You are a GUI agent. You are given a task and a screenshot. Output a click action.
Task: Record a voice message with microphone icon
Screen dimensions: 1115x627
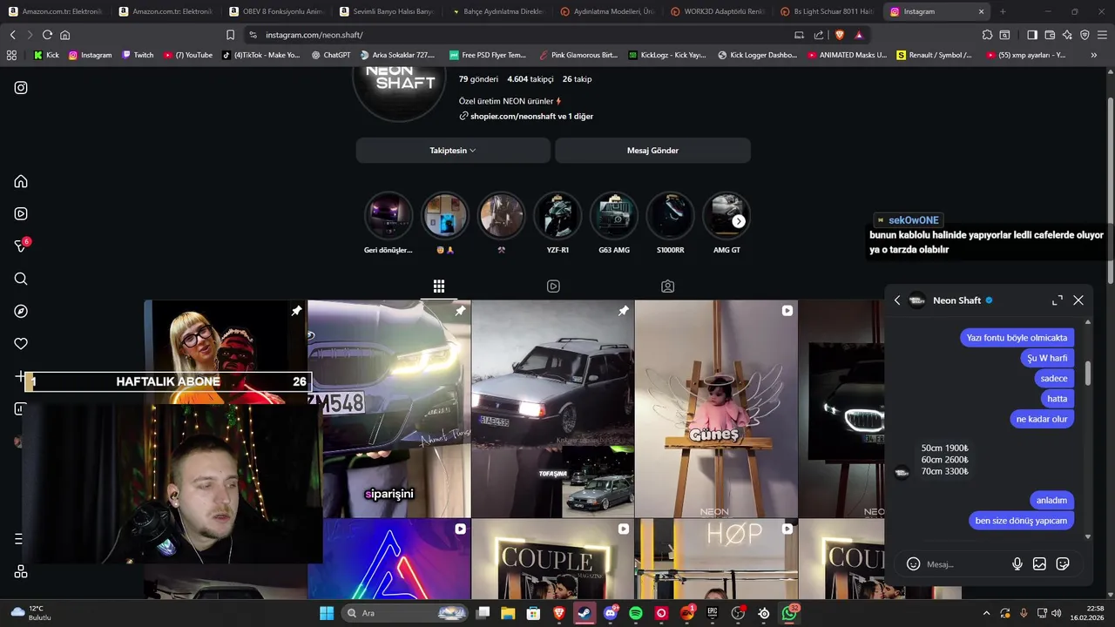tap(1017, 564)
